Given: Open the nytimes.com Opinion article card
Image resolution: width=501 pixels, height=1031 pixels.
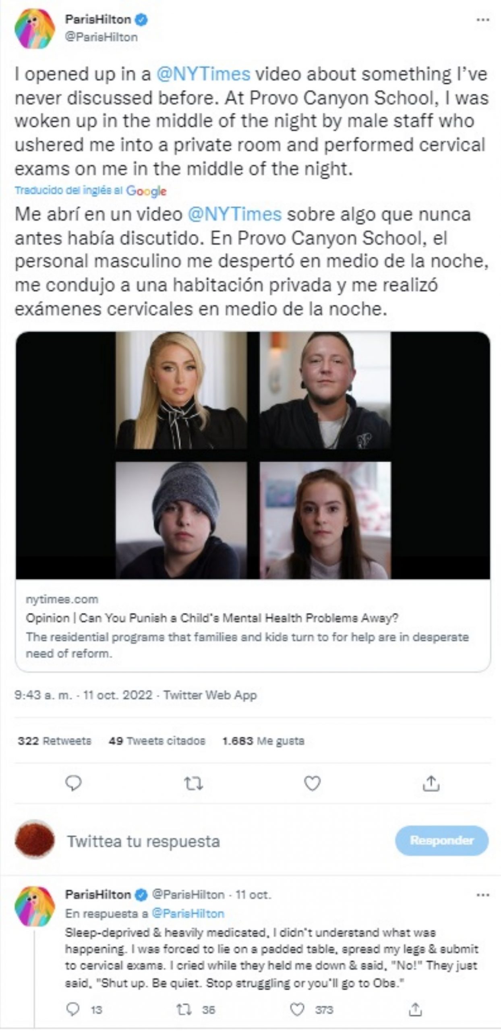Looking at the screenshot, I should 253,501.
